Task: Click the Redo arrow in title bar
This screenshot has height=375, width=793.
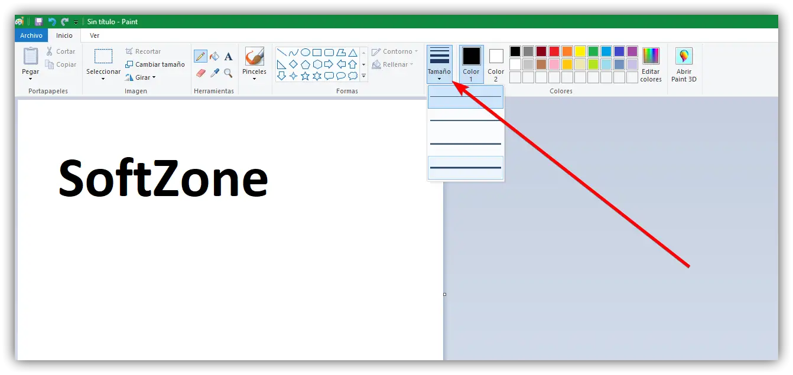Action: click(x=64, y=22)
